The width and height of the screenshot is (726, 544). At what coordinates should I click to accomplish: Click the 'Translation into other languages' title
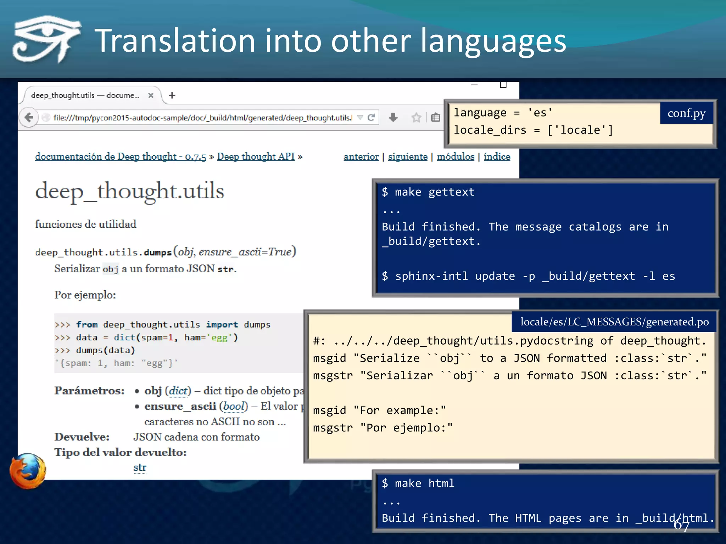tap(330, 41)
